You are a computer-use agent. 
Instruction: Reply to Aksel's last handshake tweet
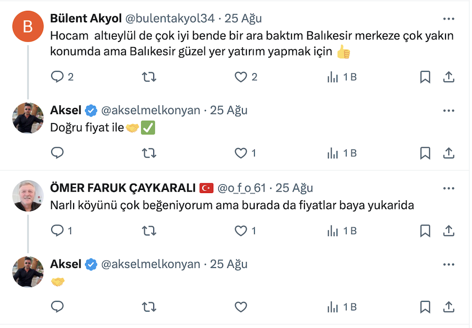[58, 307]
